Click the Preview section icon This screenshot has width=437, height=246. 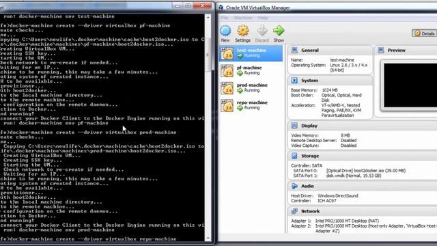pos(381,50)
